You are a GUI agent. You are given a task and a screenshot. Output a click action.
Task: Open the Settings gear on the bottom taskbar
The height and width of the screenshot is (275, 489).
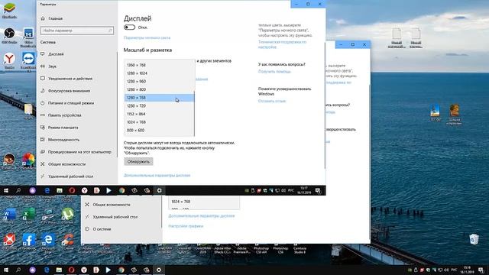pyautogui.click(x=159, y=270)
